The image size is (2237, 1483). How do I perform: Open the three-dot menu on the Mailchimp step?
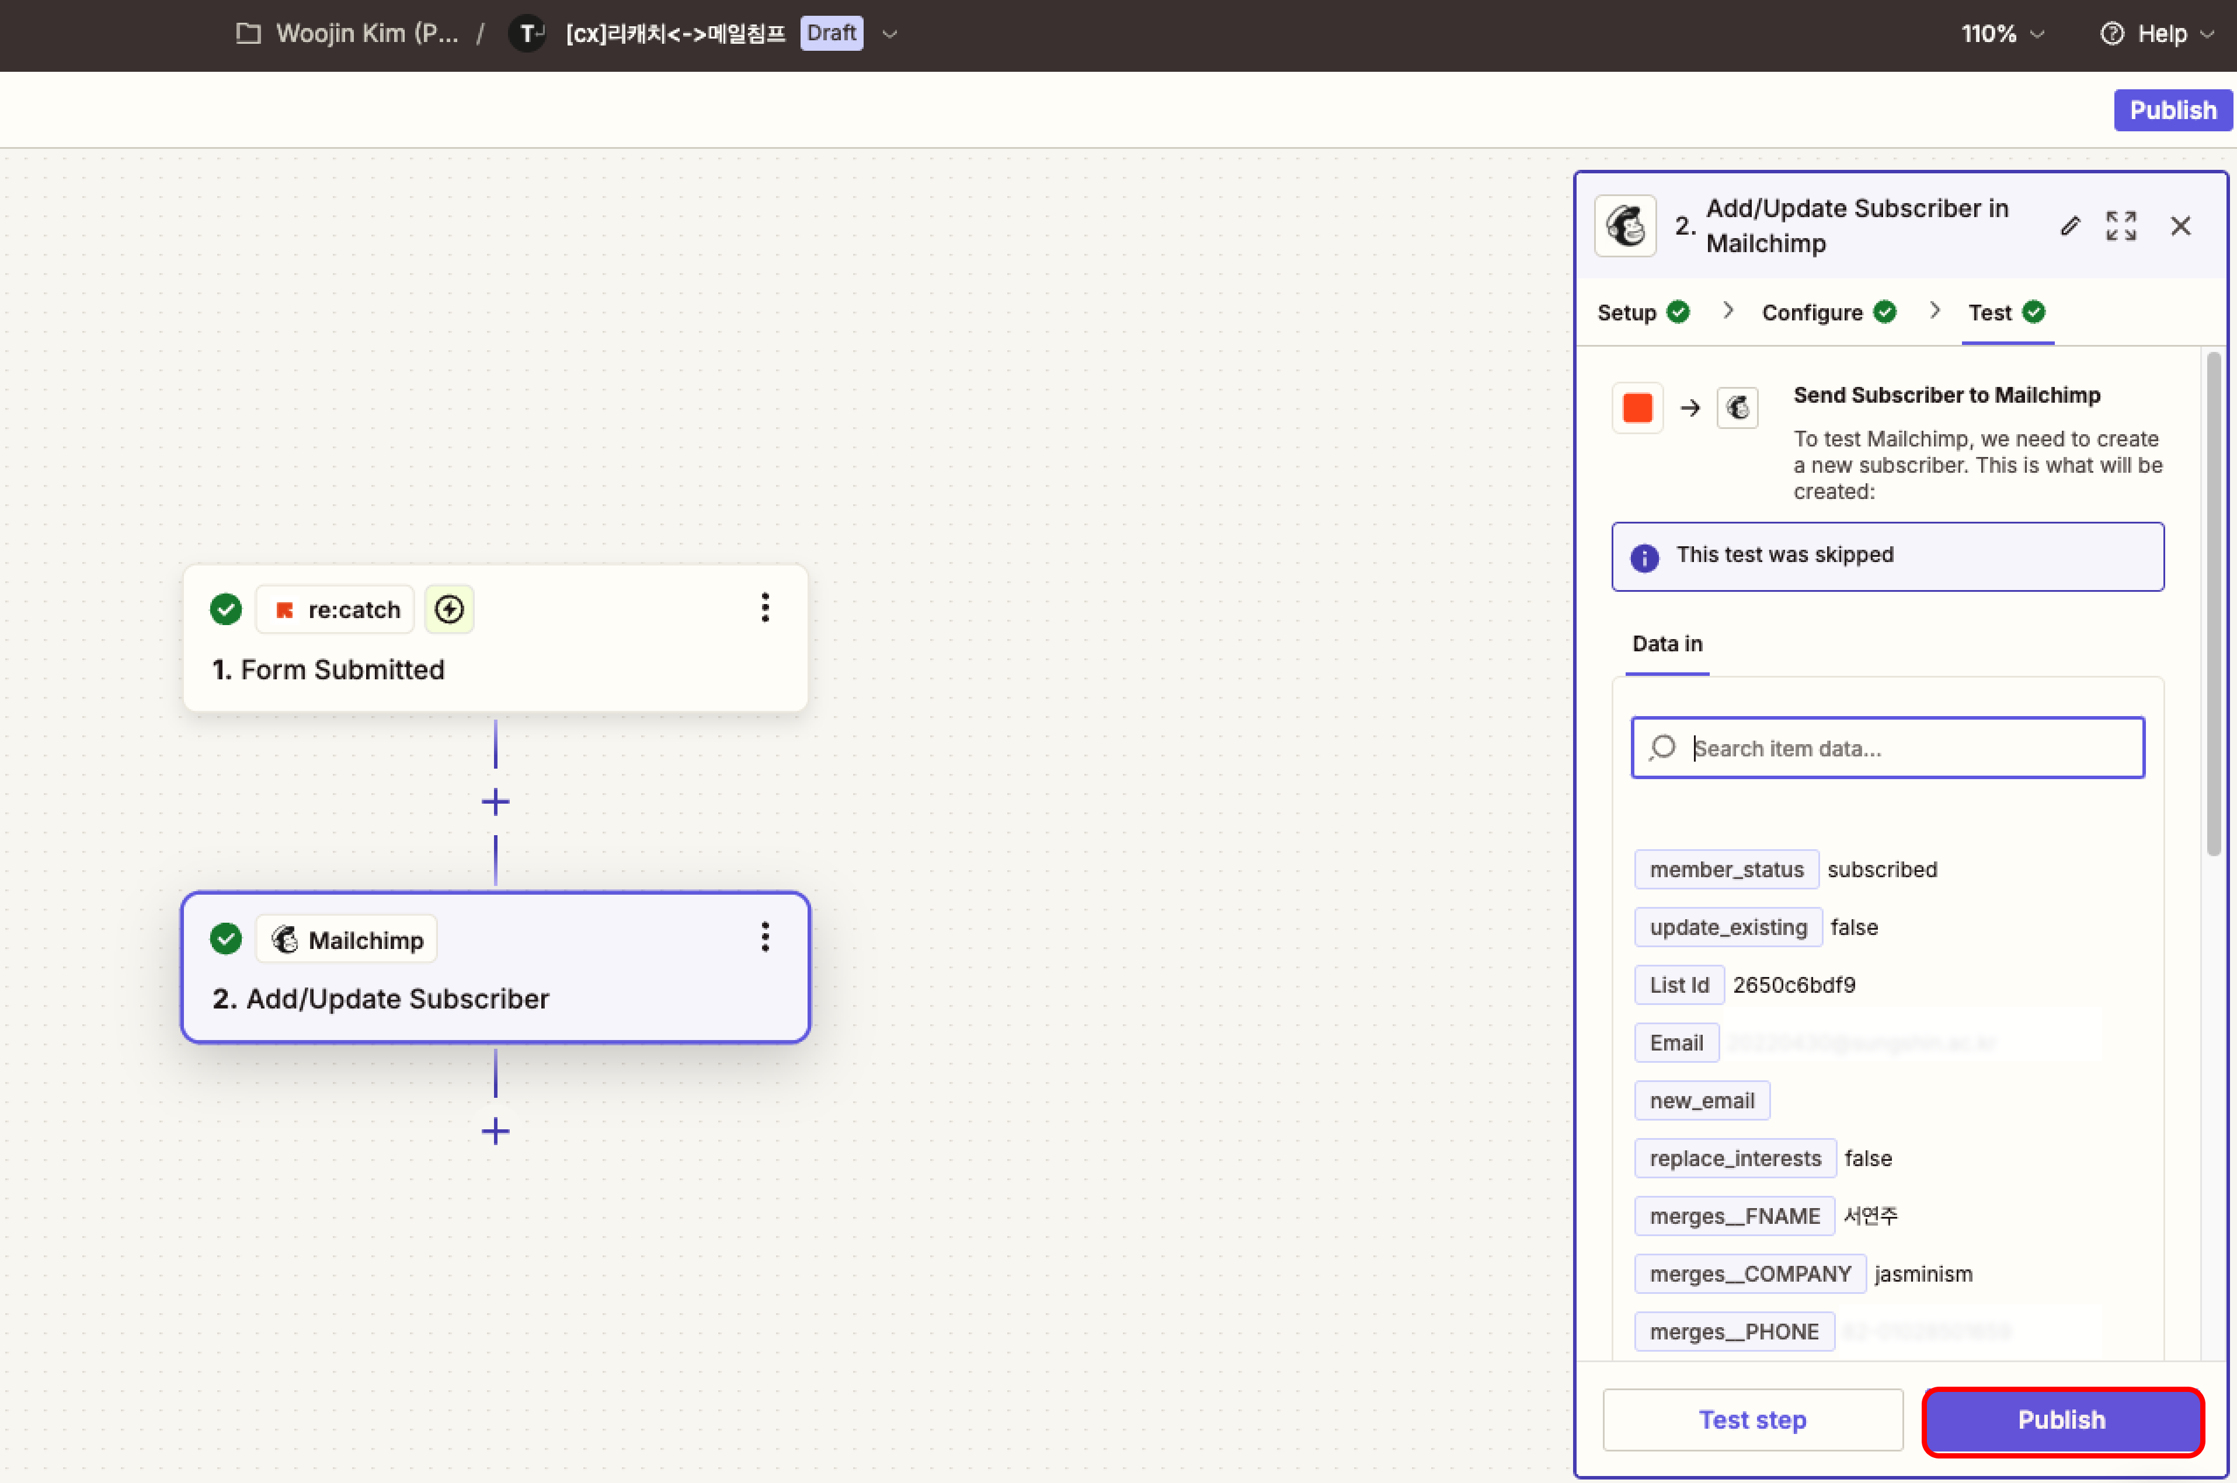(764, 937)
